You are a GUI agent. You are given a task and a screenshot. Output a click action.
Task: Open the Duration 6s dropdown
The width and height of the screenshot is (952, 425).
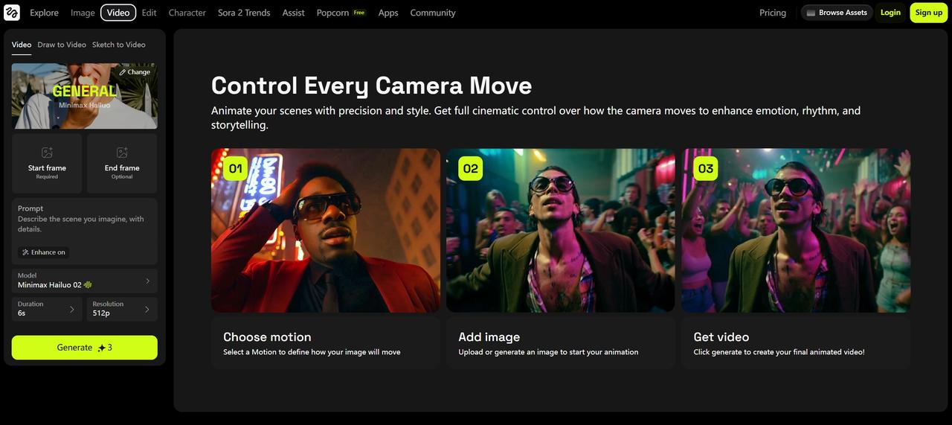pyautogui.click(x=47, y=309)
